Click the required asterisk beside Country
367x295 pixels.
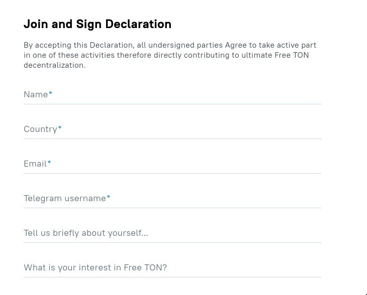point(60,128)
